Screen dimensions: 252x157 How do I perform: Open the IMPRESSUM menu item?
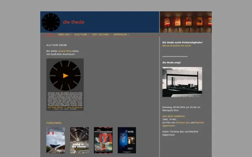[120, 35]
